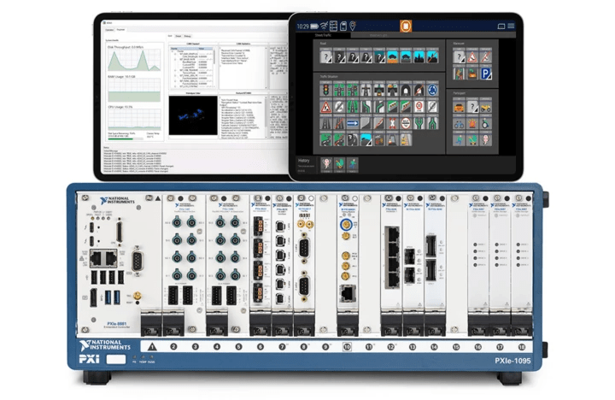Select the crossed-out triangle in Maneuver panel
Viewport: 615px width, 400px height.
pos(486,57)
